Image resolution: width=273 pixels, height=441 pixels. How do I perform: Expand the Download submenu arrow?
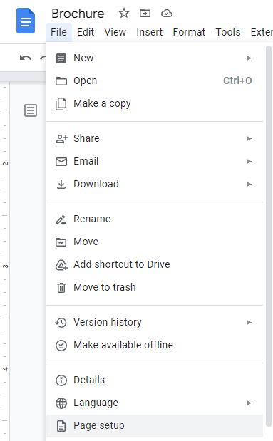click(x=249, y=185)
